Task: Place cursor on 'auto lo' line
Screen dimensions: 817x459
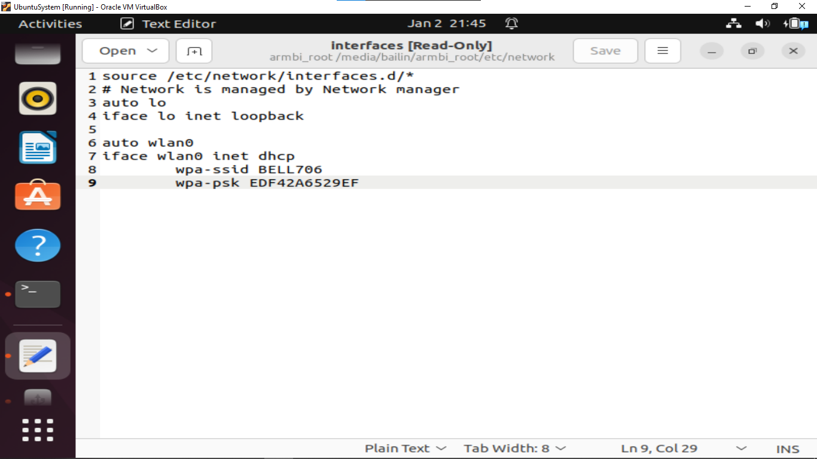Action: (x=134, y=102)
